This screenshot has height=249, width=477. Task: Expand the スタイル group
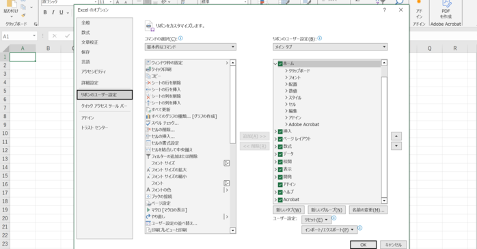point(286,98)
